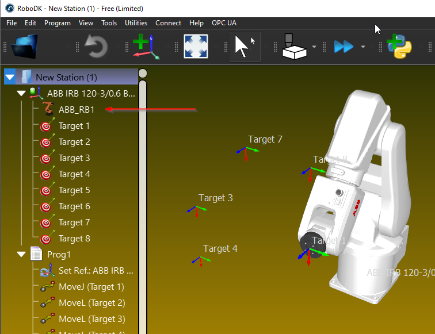Click the Target 3 icon in tree
This screenshot has height=334, width=435.
click(x=47, y=157)
